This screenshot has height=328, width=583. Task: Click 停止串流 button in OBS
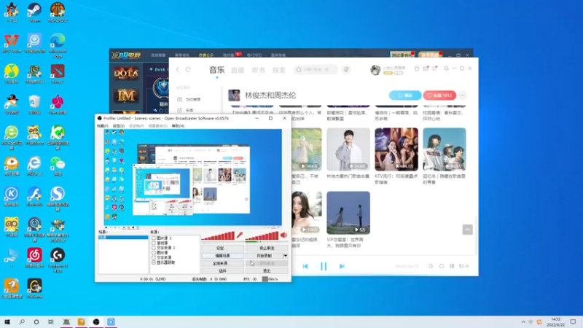click(x=267, y=248)
